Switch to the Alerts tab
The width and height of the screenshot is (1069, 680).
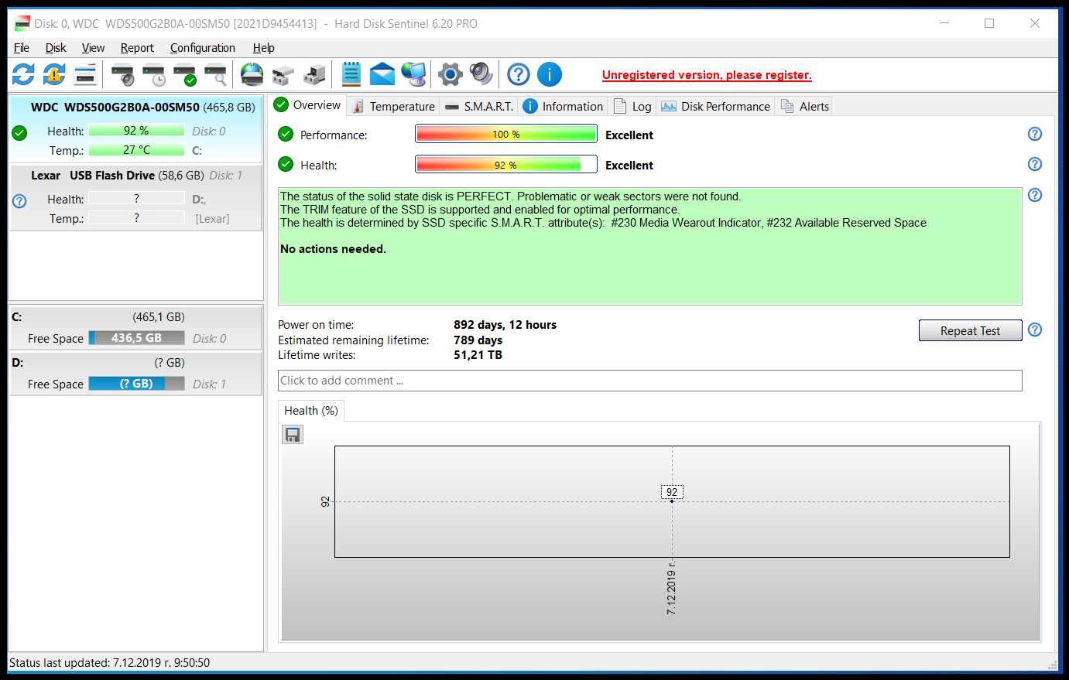(805, 107)
